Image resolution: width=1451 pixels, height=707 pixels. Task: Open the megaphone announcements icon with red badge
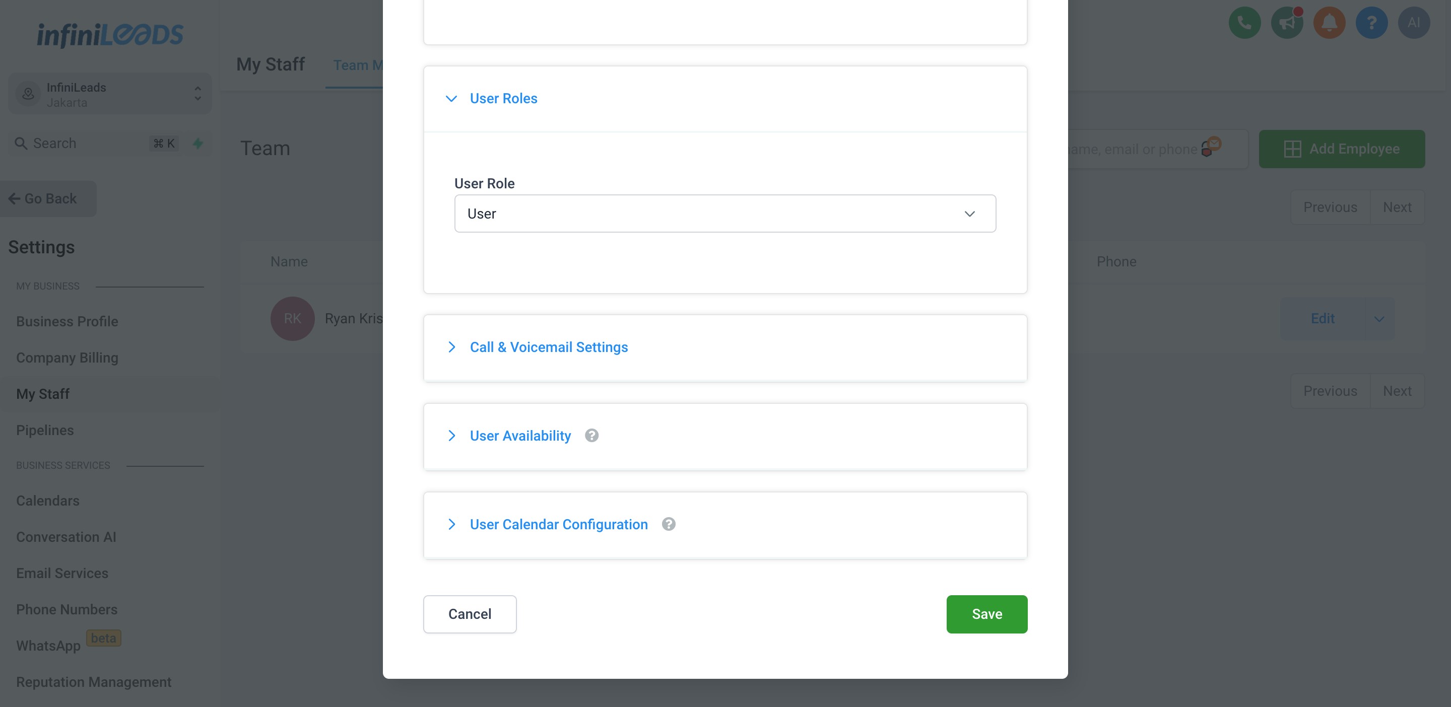coord(1287,23)
